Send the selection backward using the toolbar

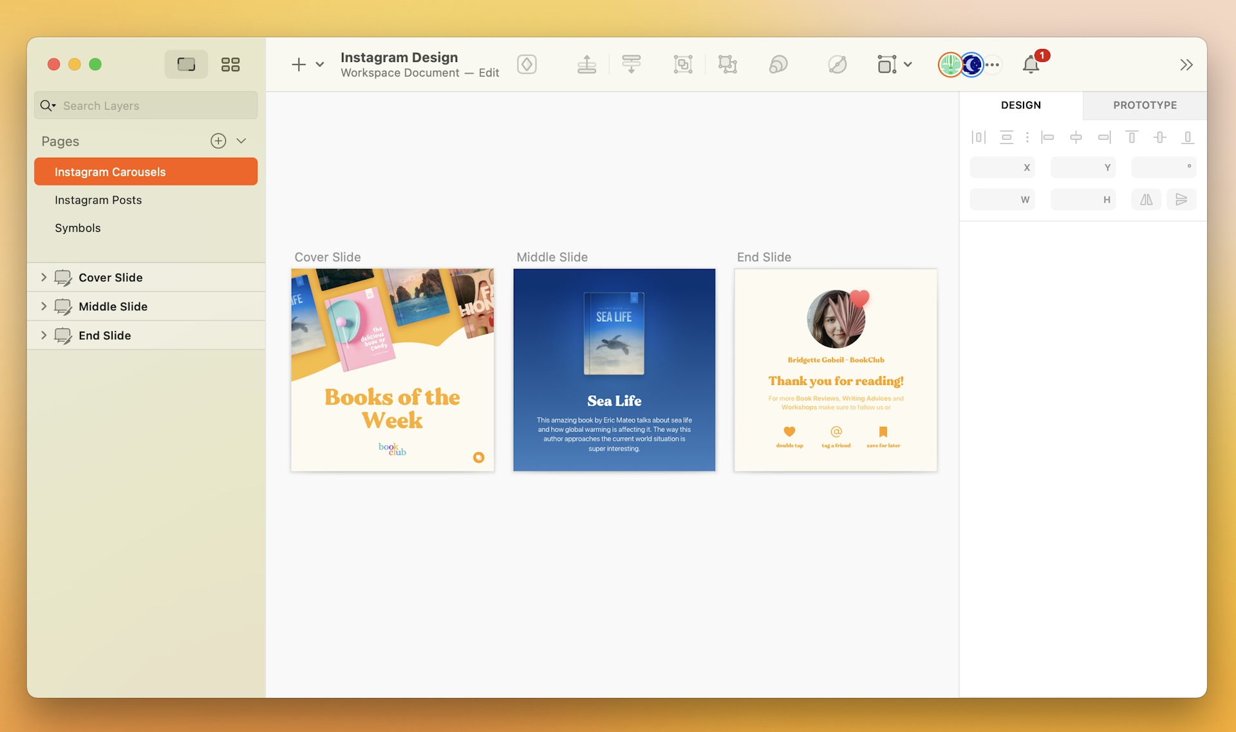tap(632, 64)
